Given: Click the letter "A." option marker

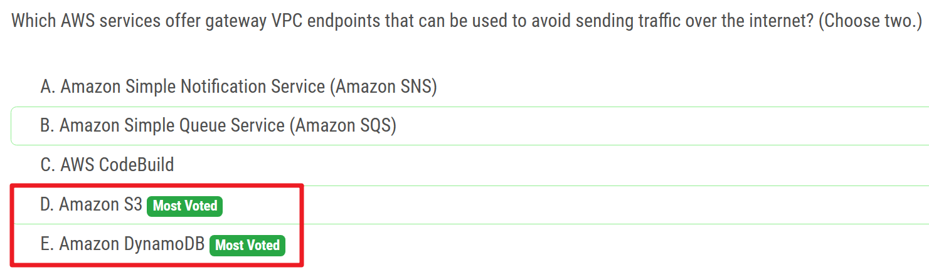Looking at the screenshot, I should pyautogui.click(x=48, y=86).
